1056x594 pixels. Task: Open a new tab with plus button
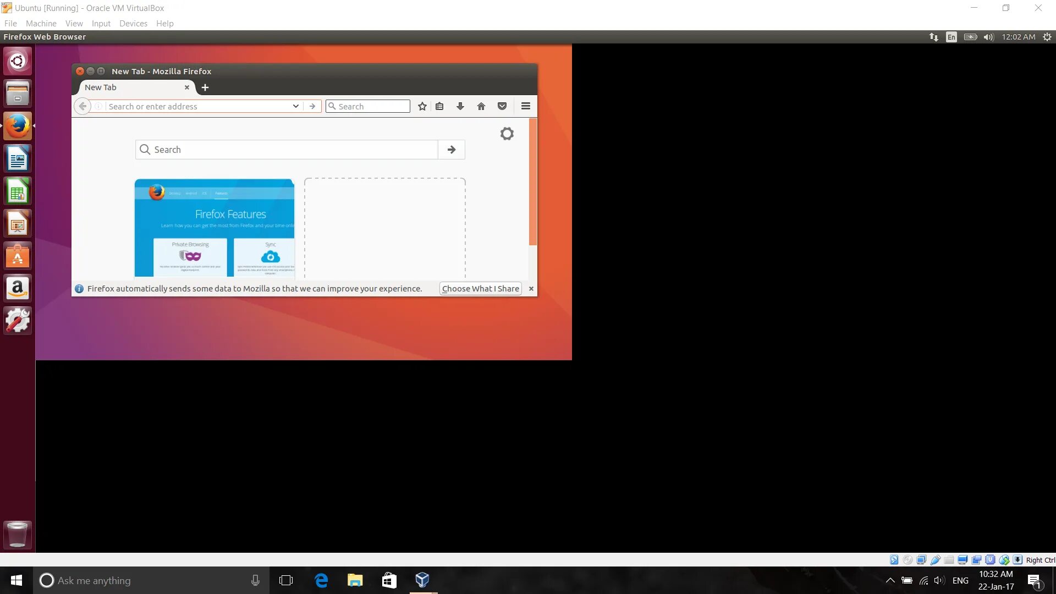(205, 87)
